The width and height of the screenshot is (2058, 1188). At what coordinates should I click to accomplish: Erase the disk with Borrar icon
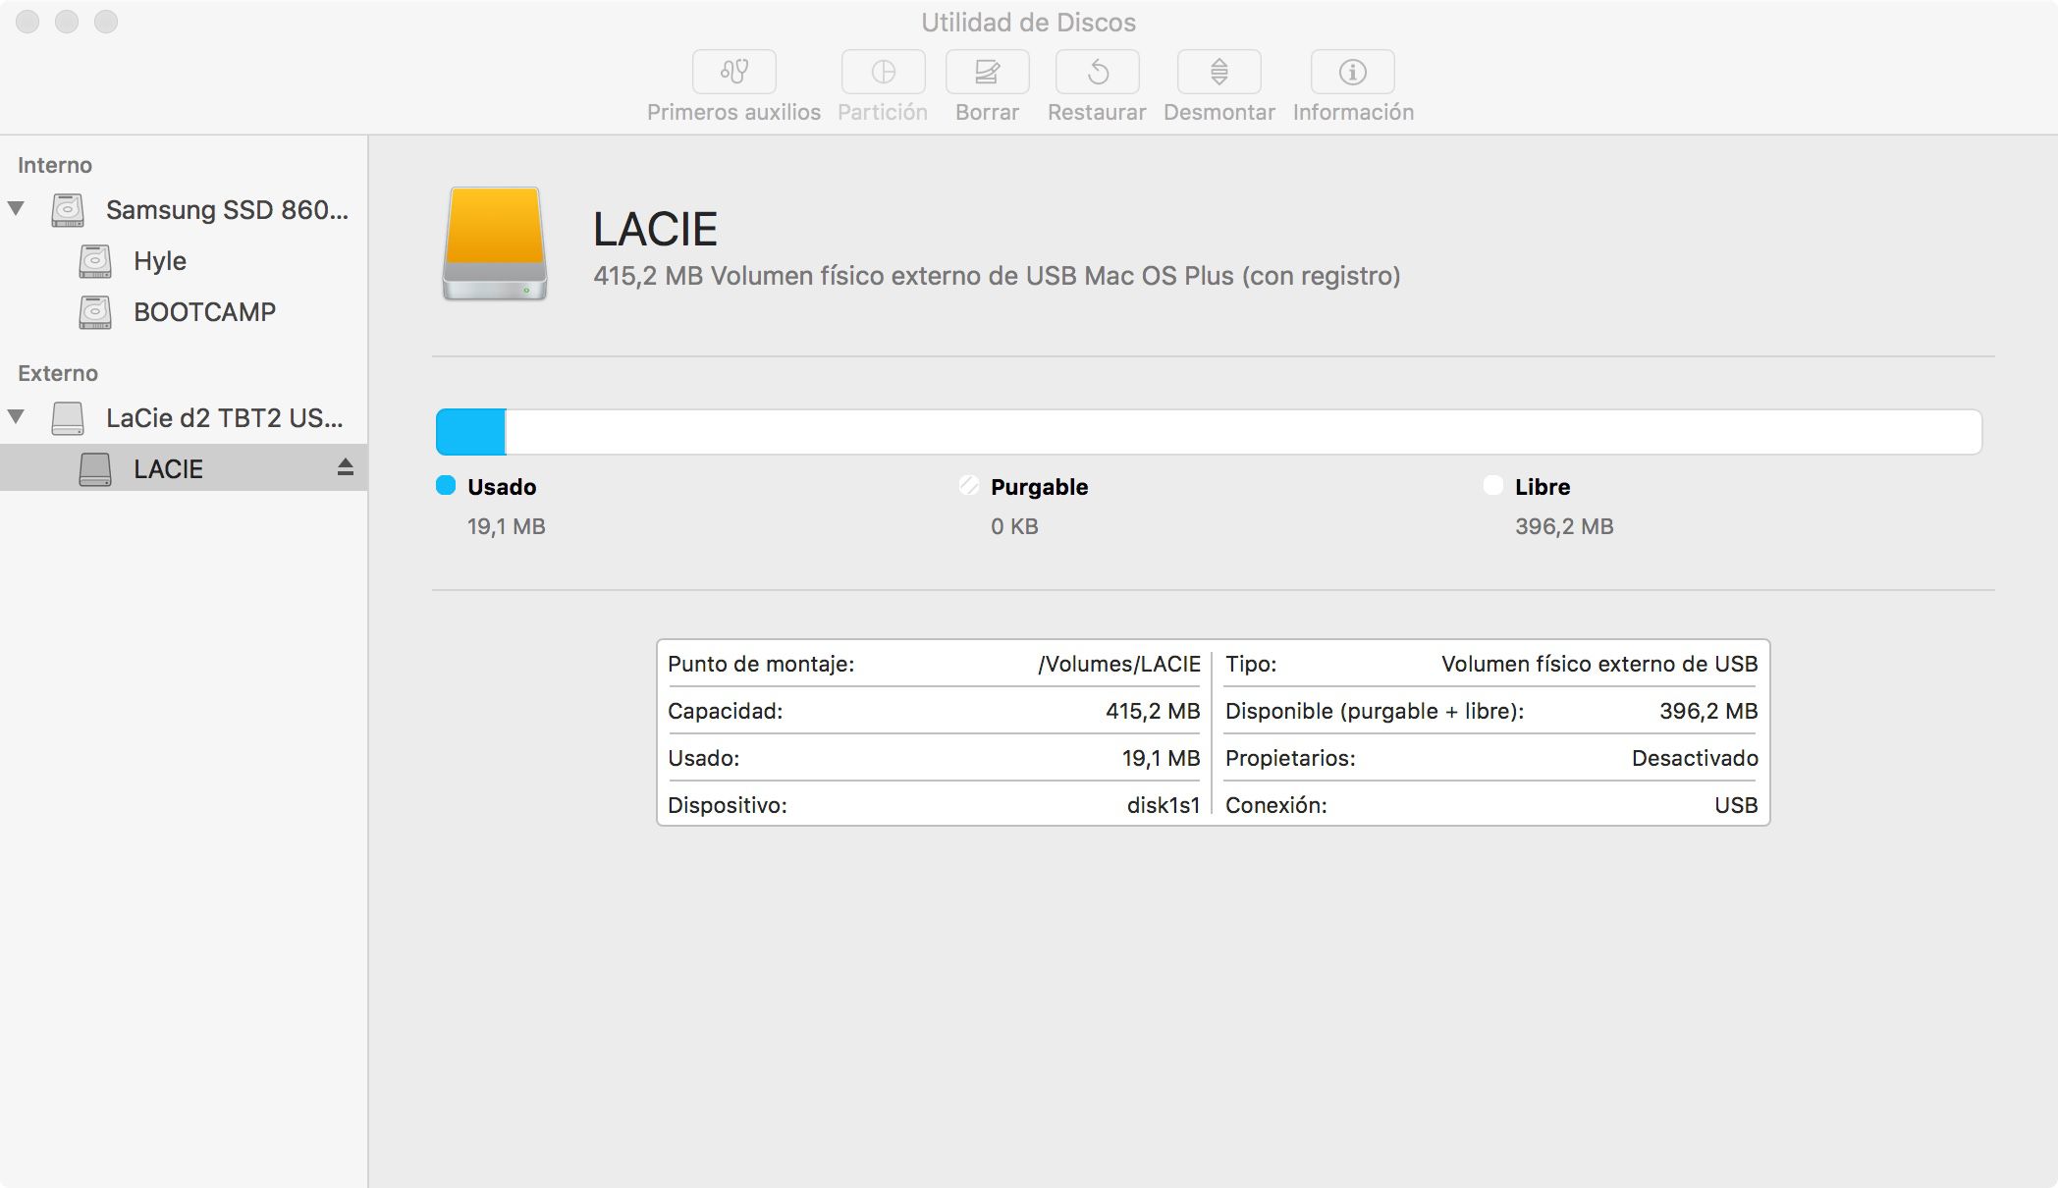[987, 72]
